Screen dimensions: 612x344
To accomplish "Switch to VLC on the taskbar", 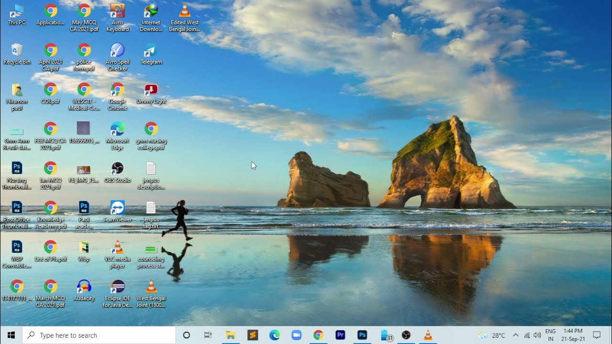I will (428, 335).
